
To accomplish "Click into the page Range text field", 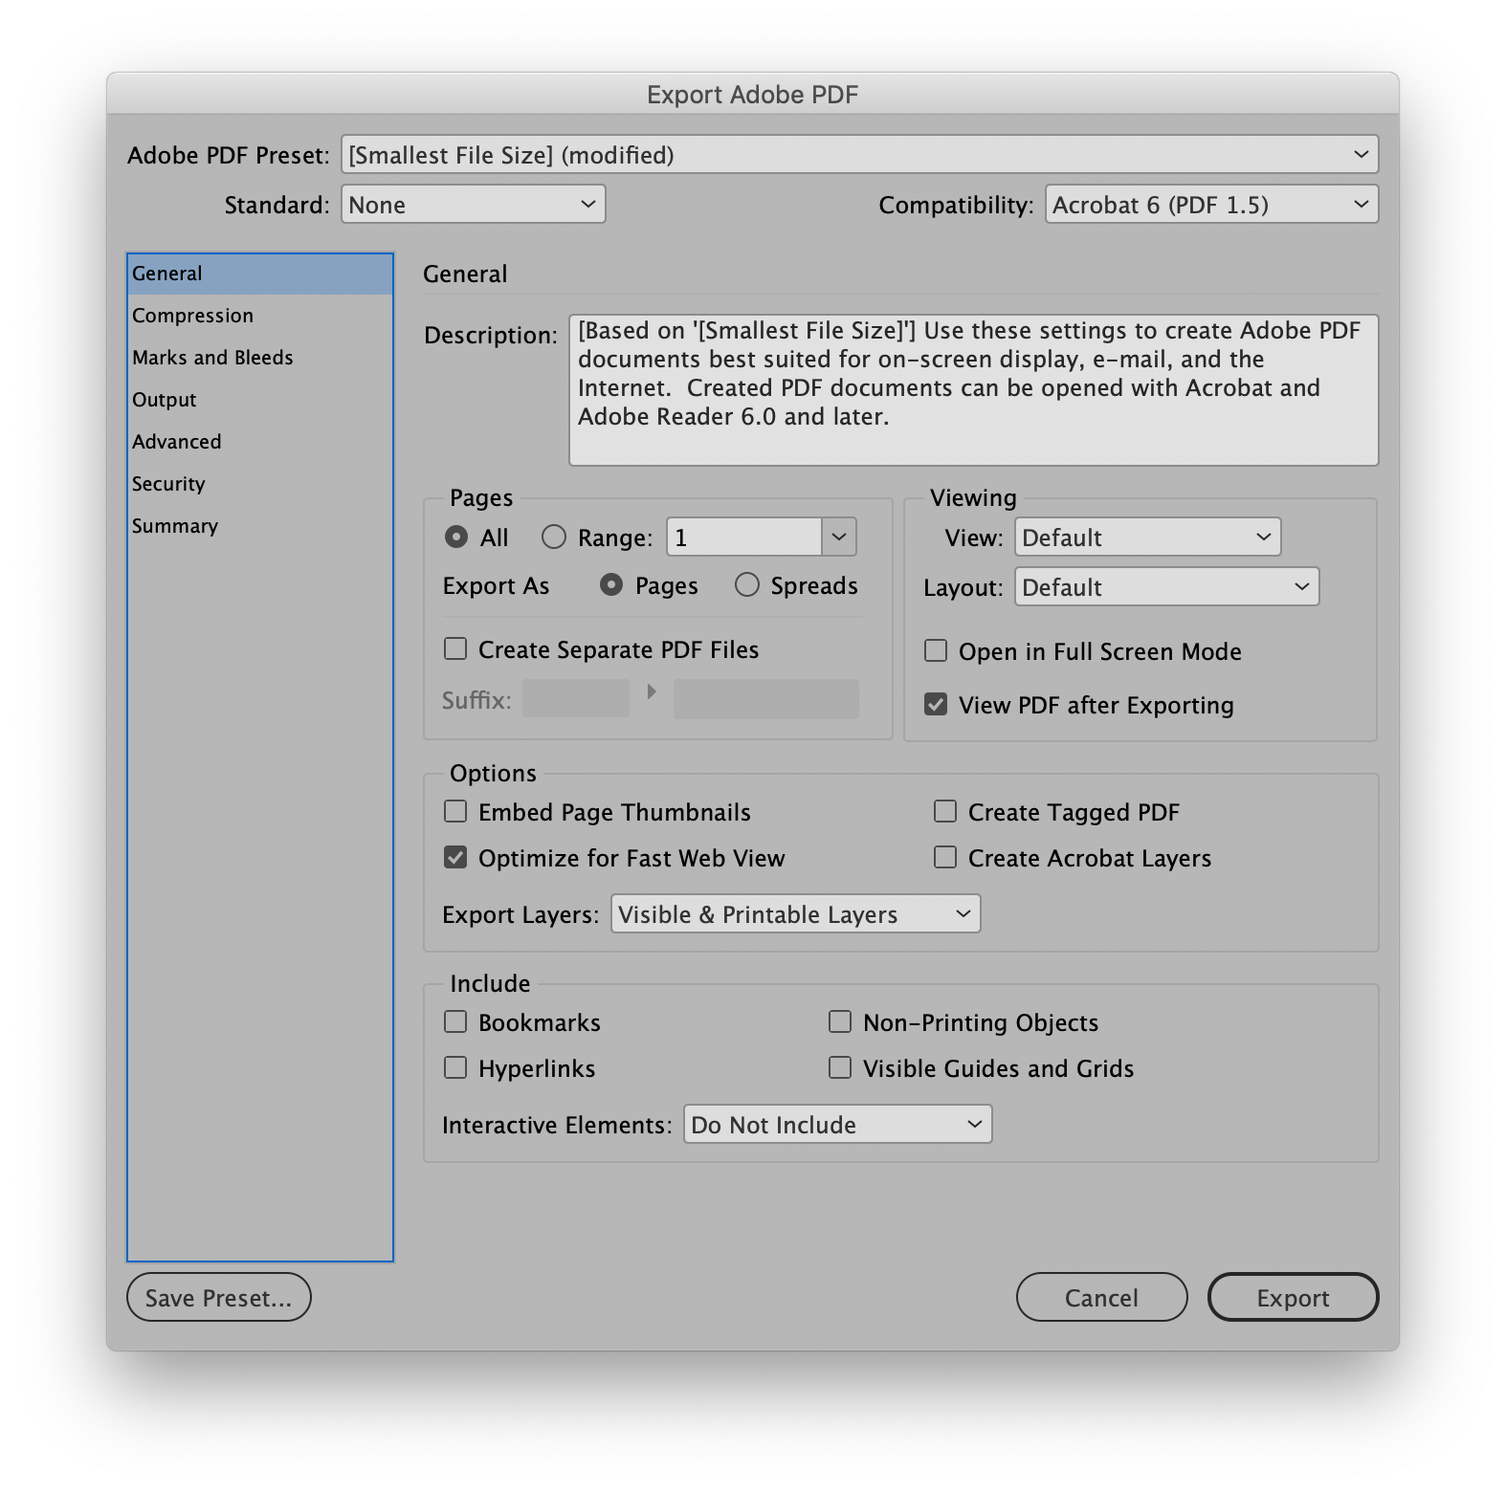I will pos(744,538).
